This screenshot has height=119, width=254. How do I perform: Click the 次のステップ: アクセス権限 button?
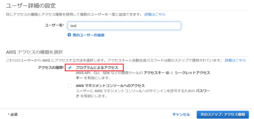coord(223,115)
